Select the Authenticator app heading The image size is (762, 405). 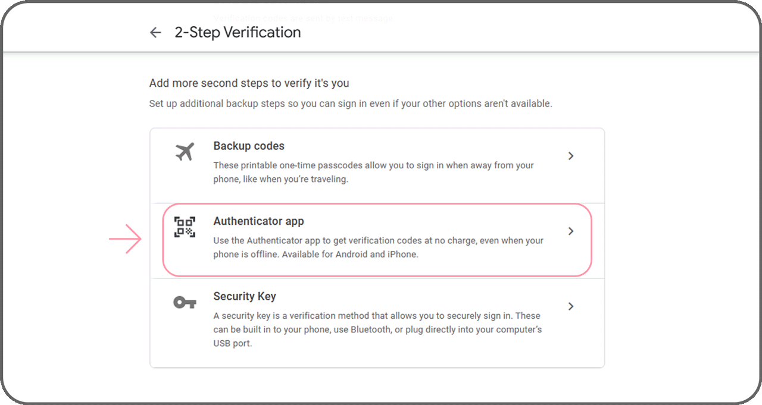(258, 221)
